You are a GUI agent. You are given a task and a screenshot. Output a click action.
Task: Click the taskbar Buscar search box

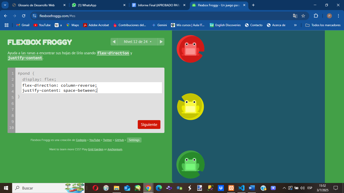pos(49,188)
